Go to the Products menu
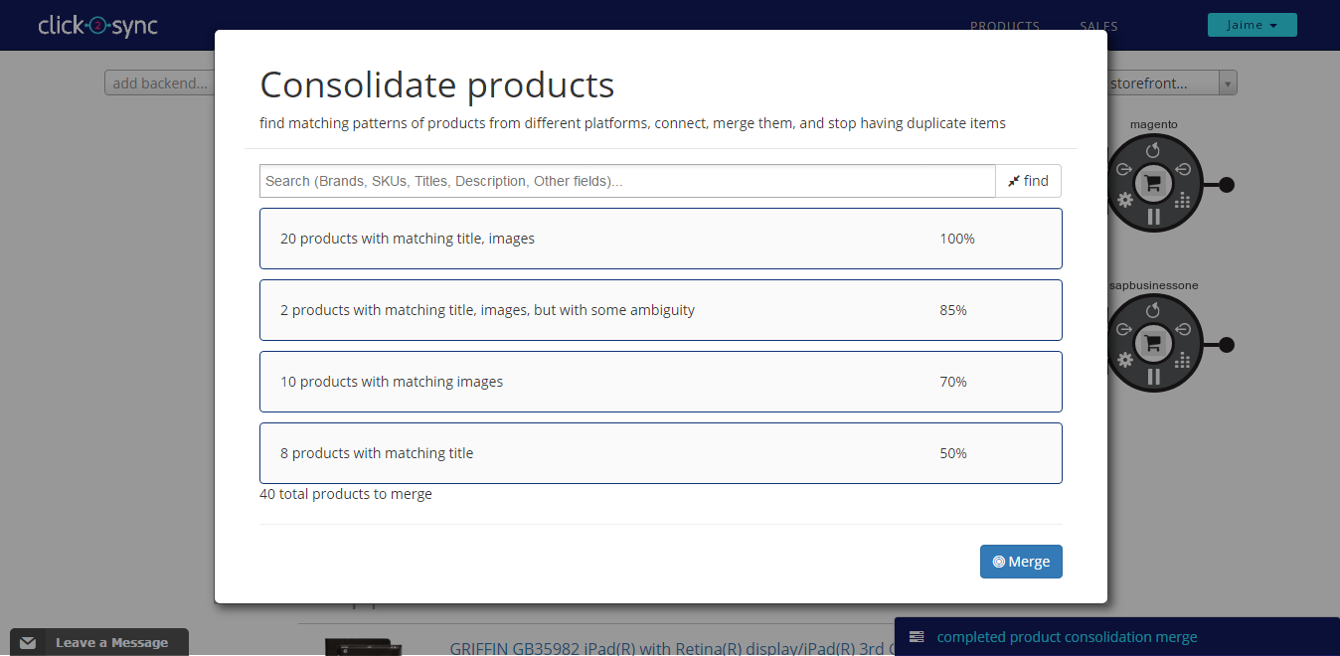 [x=1004, y=27]
